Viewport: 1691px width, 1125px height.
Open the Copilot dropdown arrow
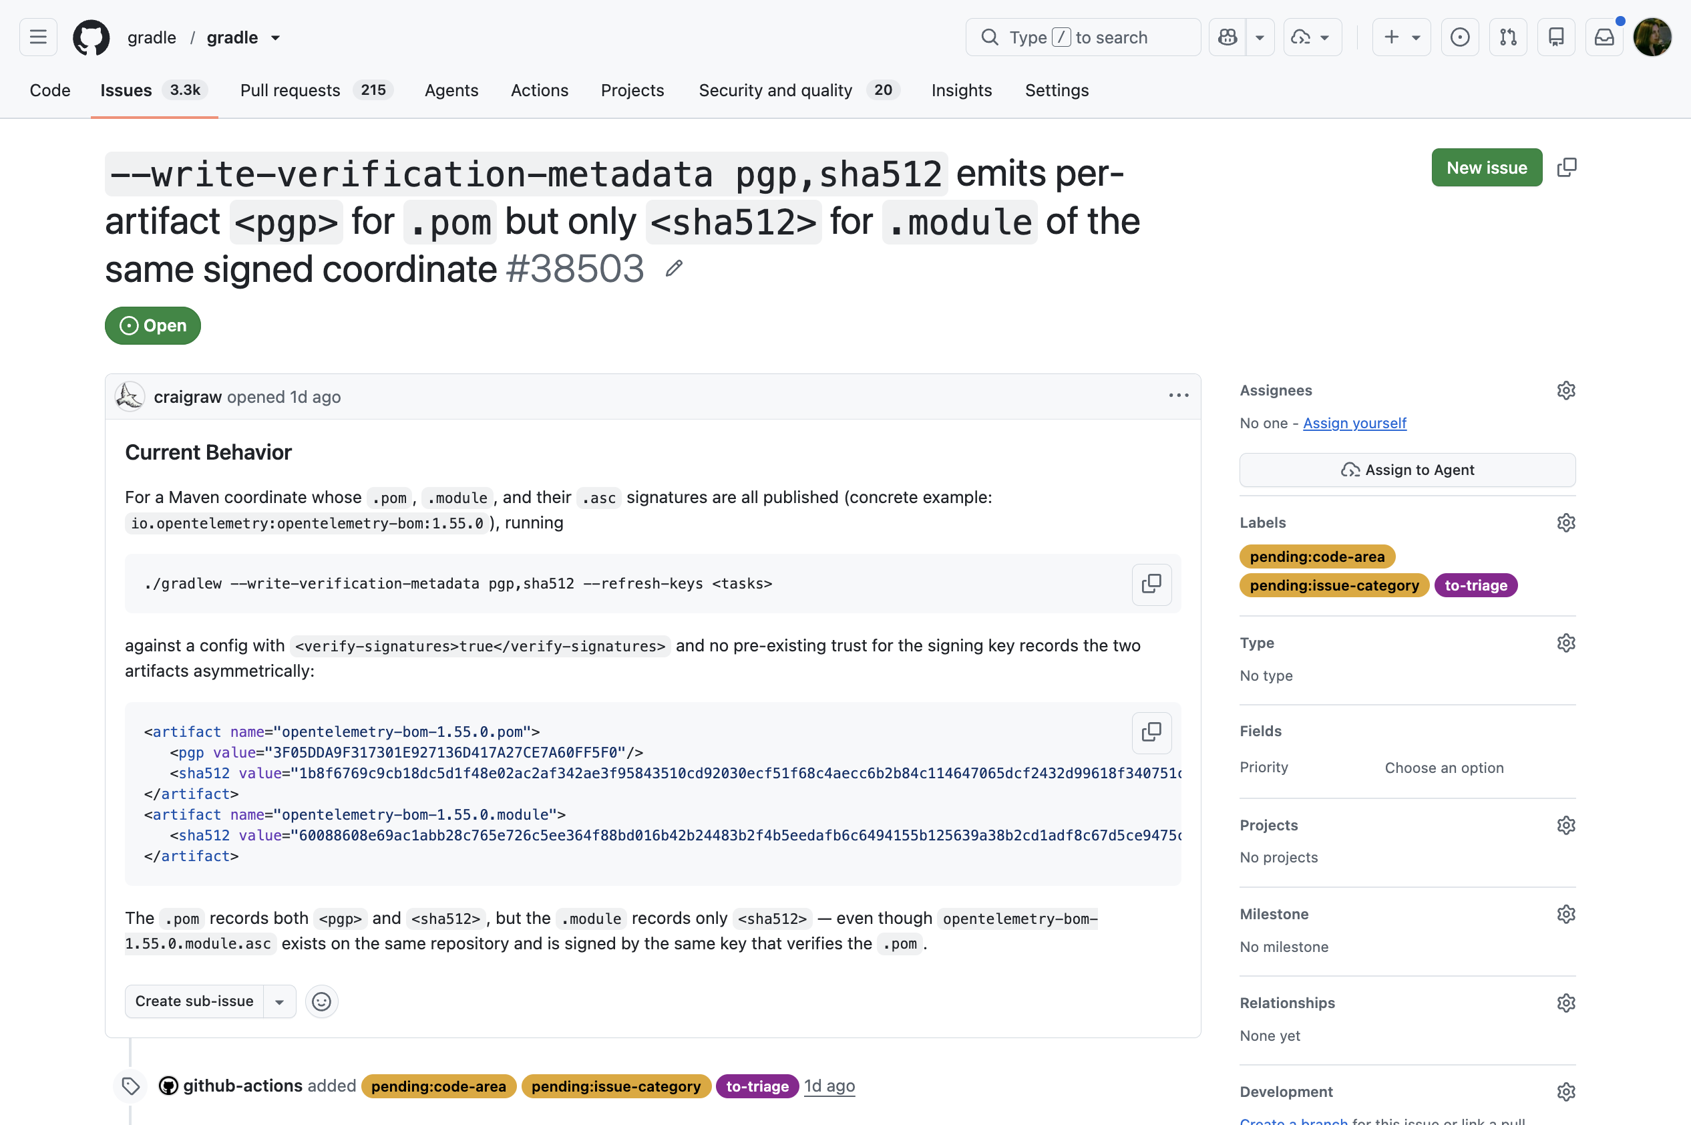pos(1260,37)
